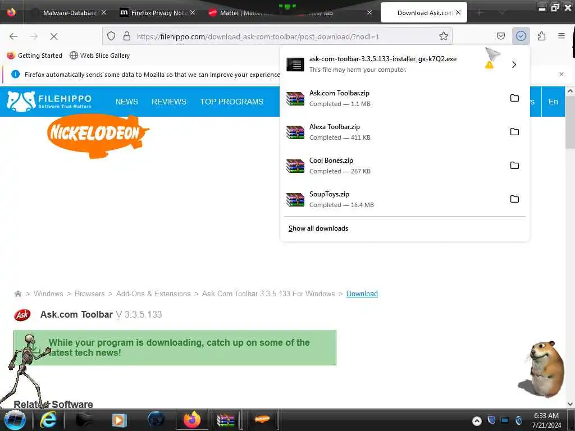This screenshot has width=575, height=431.
Task: Click the vertical page scrollbar thumb
Action: (x=570, y=122)
